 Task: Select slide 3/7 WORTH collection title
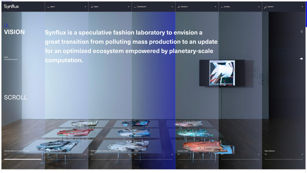pos(104,151)
